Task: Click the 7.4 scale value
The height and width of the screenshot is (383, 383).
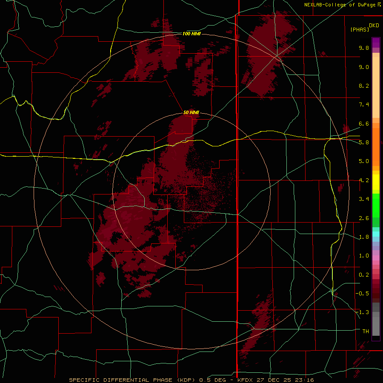Action: click(364, 105)
